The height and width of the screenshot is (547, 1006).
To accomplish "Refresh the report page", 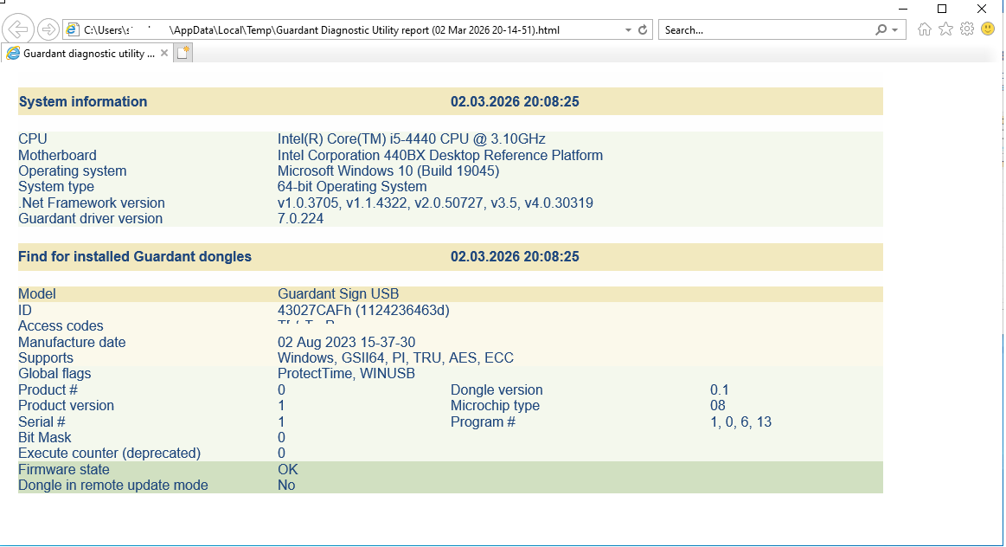I will (643, 29).
